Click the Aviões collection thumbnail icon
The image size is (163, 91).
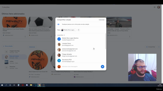[x=6, y=62]
